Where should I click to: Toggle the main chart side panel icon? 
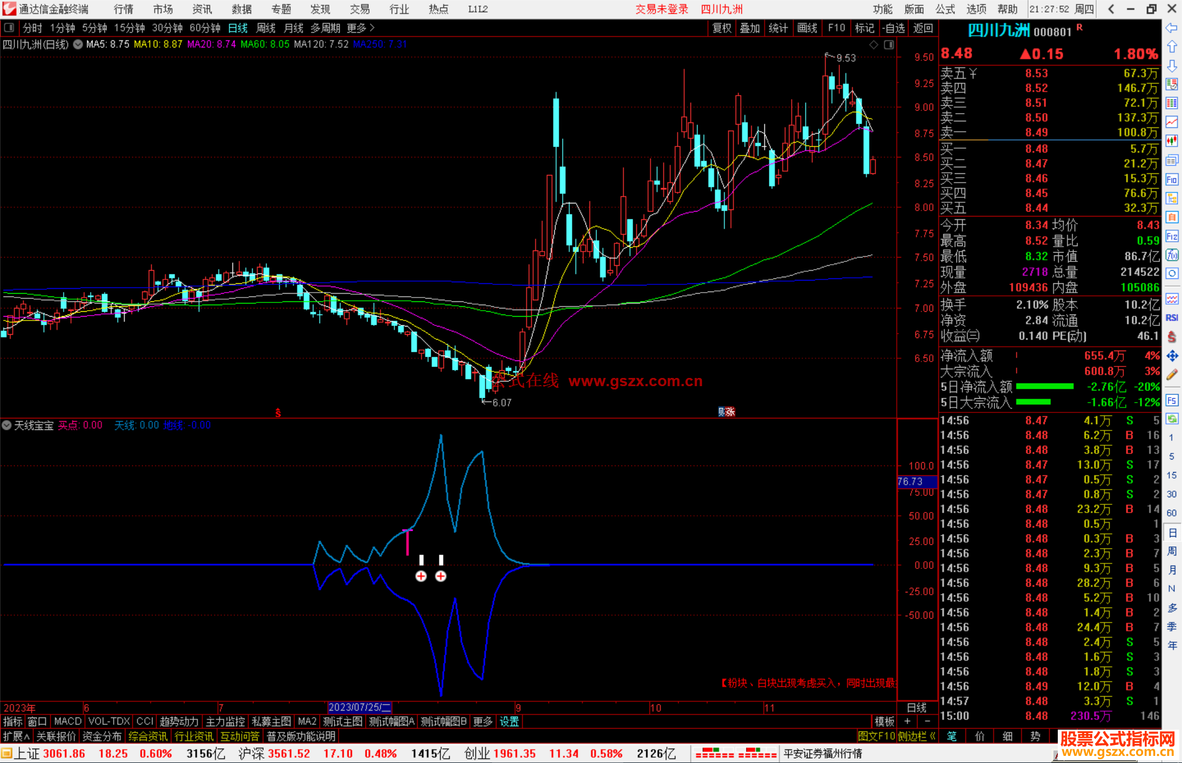(889, 45)
